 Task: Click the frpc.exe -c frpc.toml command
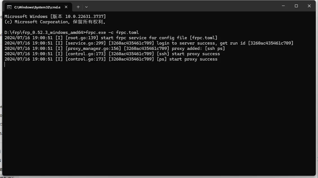[112, 33]
